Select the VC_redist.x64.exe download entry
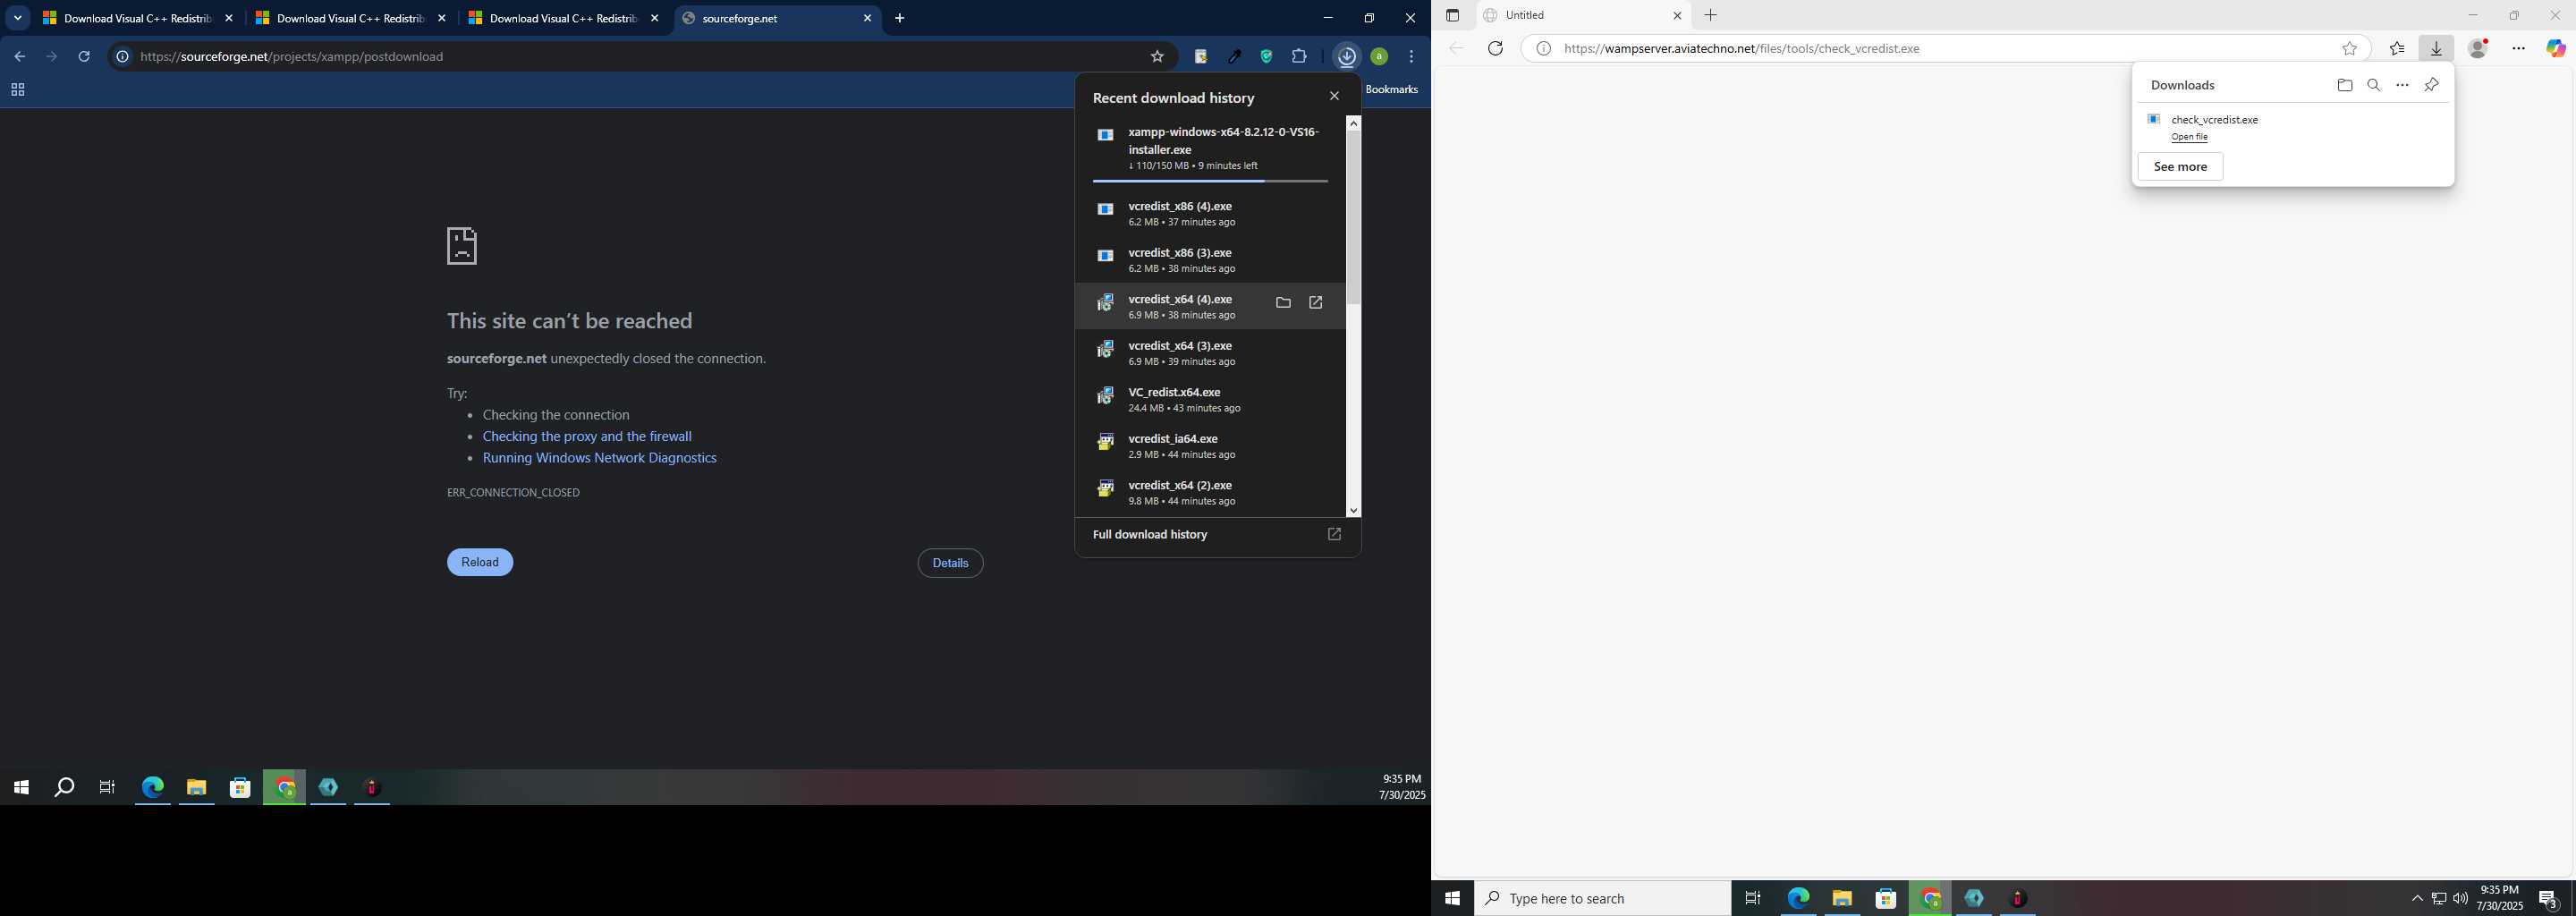 1210,399
